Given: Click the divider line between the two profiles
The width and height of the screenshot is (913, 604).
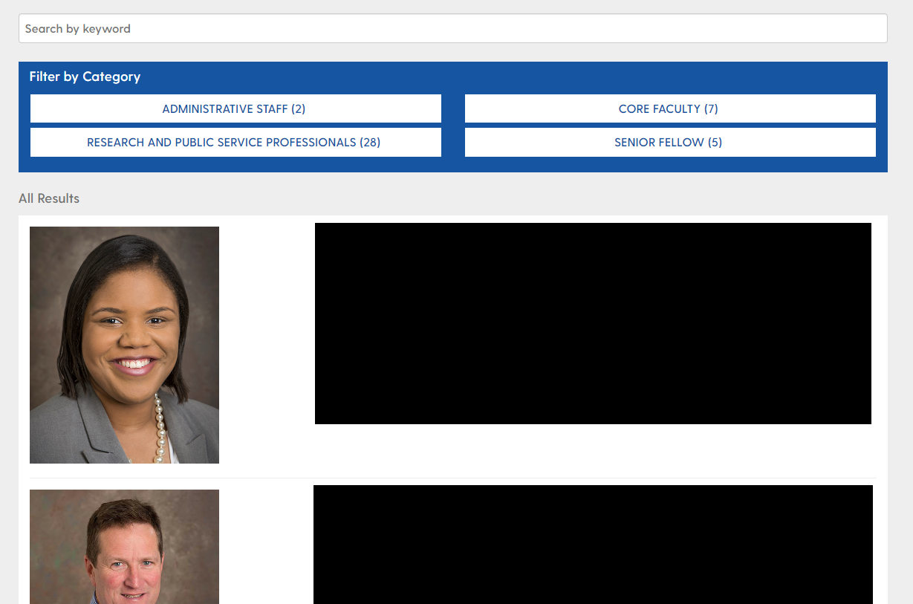Looking at the screenshot, I should pos(452,478).
